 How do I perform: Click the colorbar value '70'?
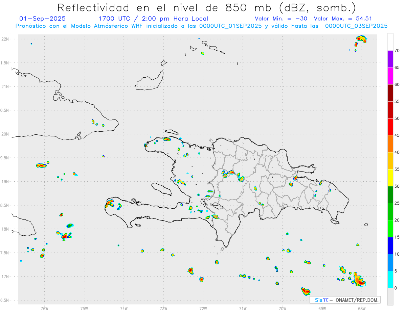[x=397, y=51]
